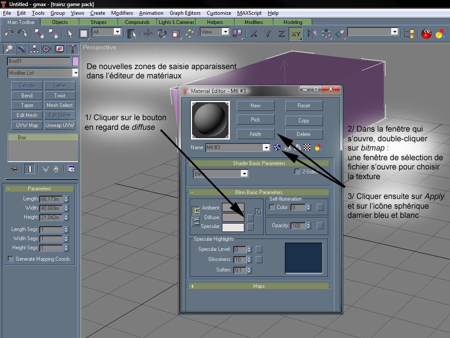This screenshot has height=338, width=450.
Task: Click the Specular color swatch
Action: (233, 227)
